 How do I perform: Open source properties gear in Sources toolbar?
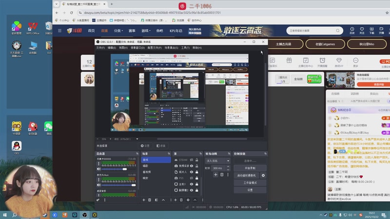188,200
